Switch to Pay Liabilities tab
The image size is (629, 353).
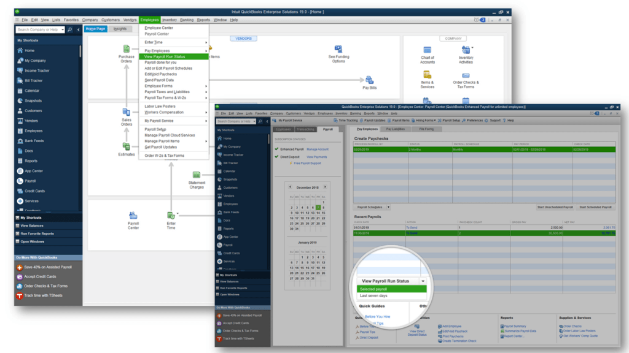[x=395, y=129]
